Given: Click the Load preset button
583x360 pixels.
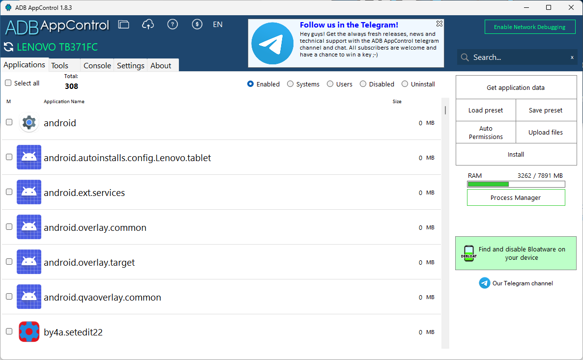Looking at the screenshot, I should point(486,111).
